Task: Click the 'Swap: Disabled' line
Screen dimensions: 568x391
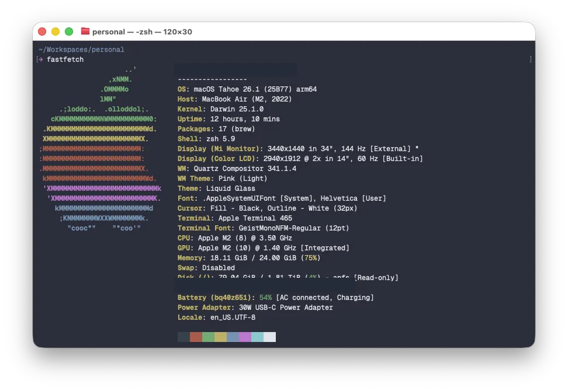Action: 206,268
